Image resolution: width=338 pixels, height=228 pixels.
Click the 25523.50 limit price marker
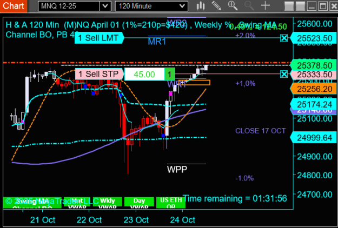pos(314,38)
